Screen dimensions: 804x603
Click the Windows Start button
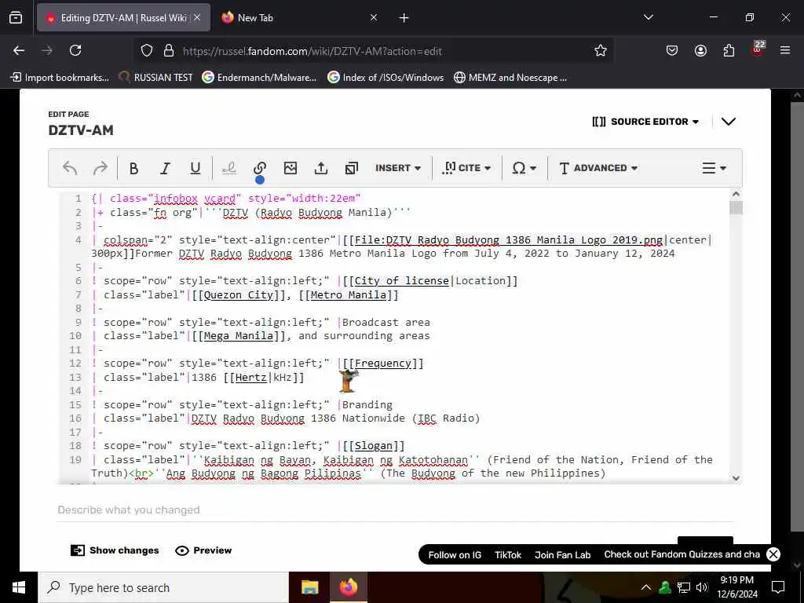click(x=19, y=587)
